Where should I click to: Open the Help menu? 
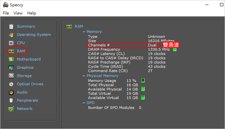point(31,13)
